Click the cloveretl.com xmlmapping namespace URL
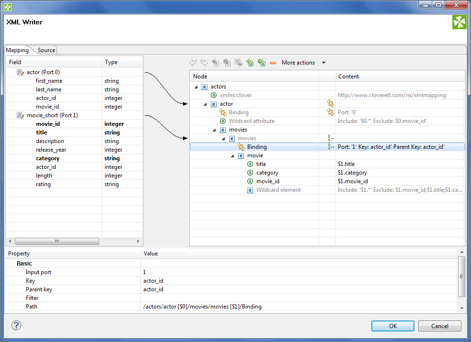This screenshot has height=342, width=471. (x=391, y=95)
